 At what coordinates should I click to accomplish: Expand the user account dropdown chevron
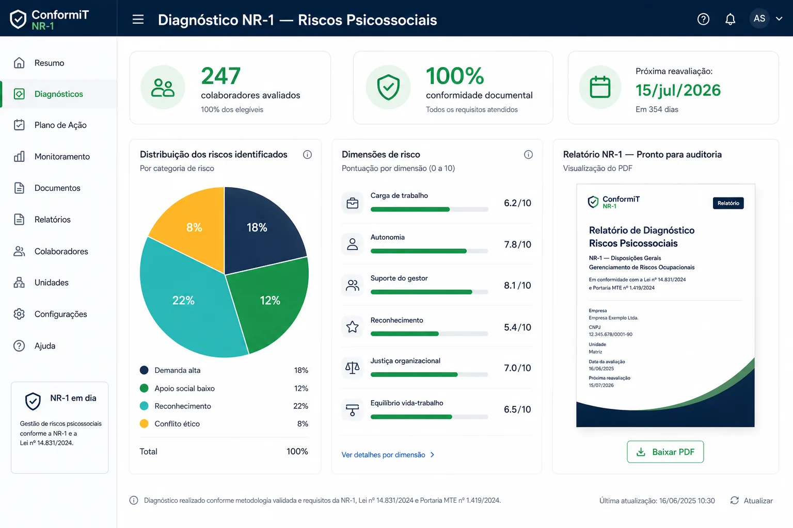point(779,19)
